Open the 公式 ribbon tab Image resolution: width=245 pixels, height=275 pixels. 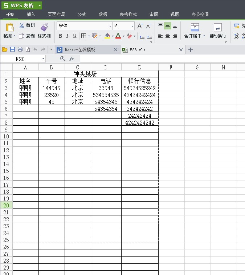point(82,15)
